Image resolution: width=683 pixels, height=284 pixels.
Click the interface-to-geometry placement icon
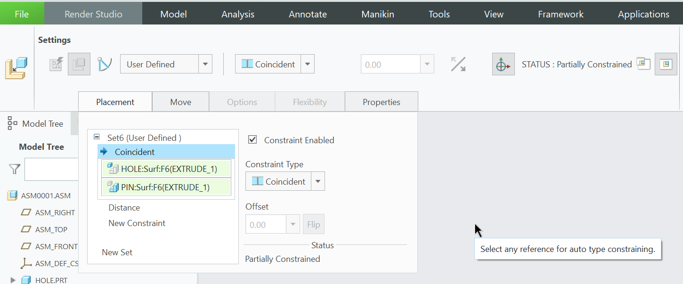click(x=57, y=65)
